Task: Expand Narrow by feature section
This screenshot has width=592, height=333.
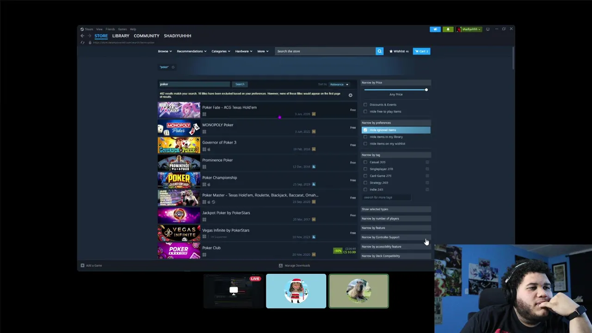Action: 396,228
